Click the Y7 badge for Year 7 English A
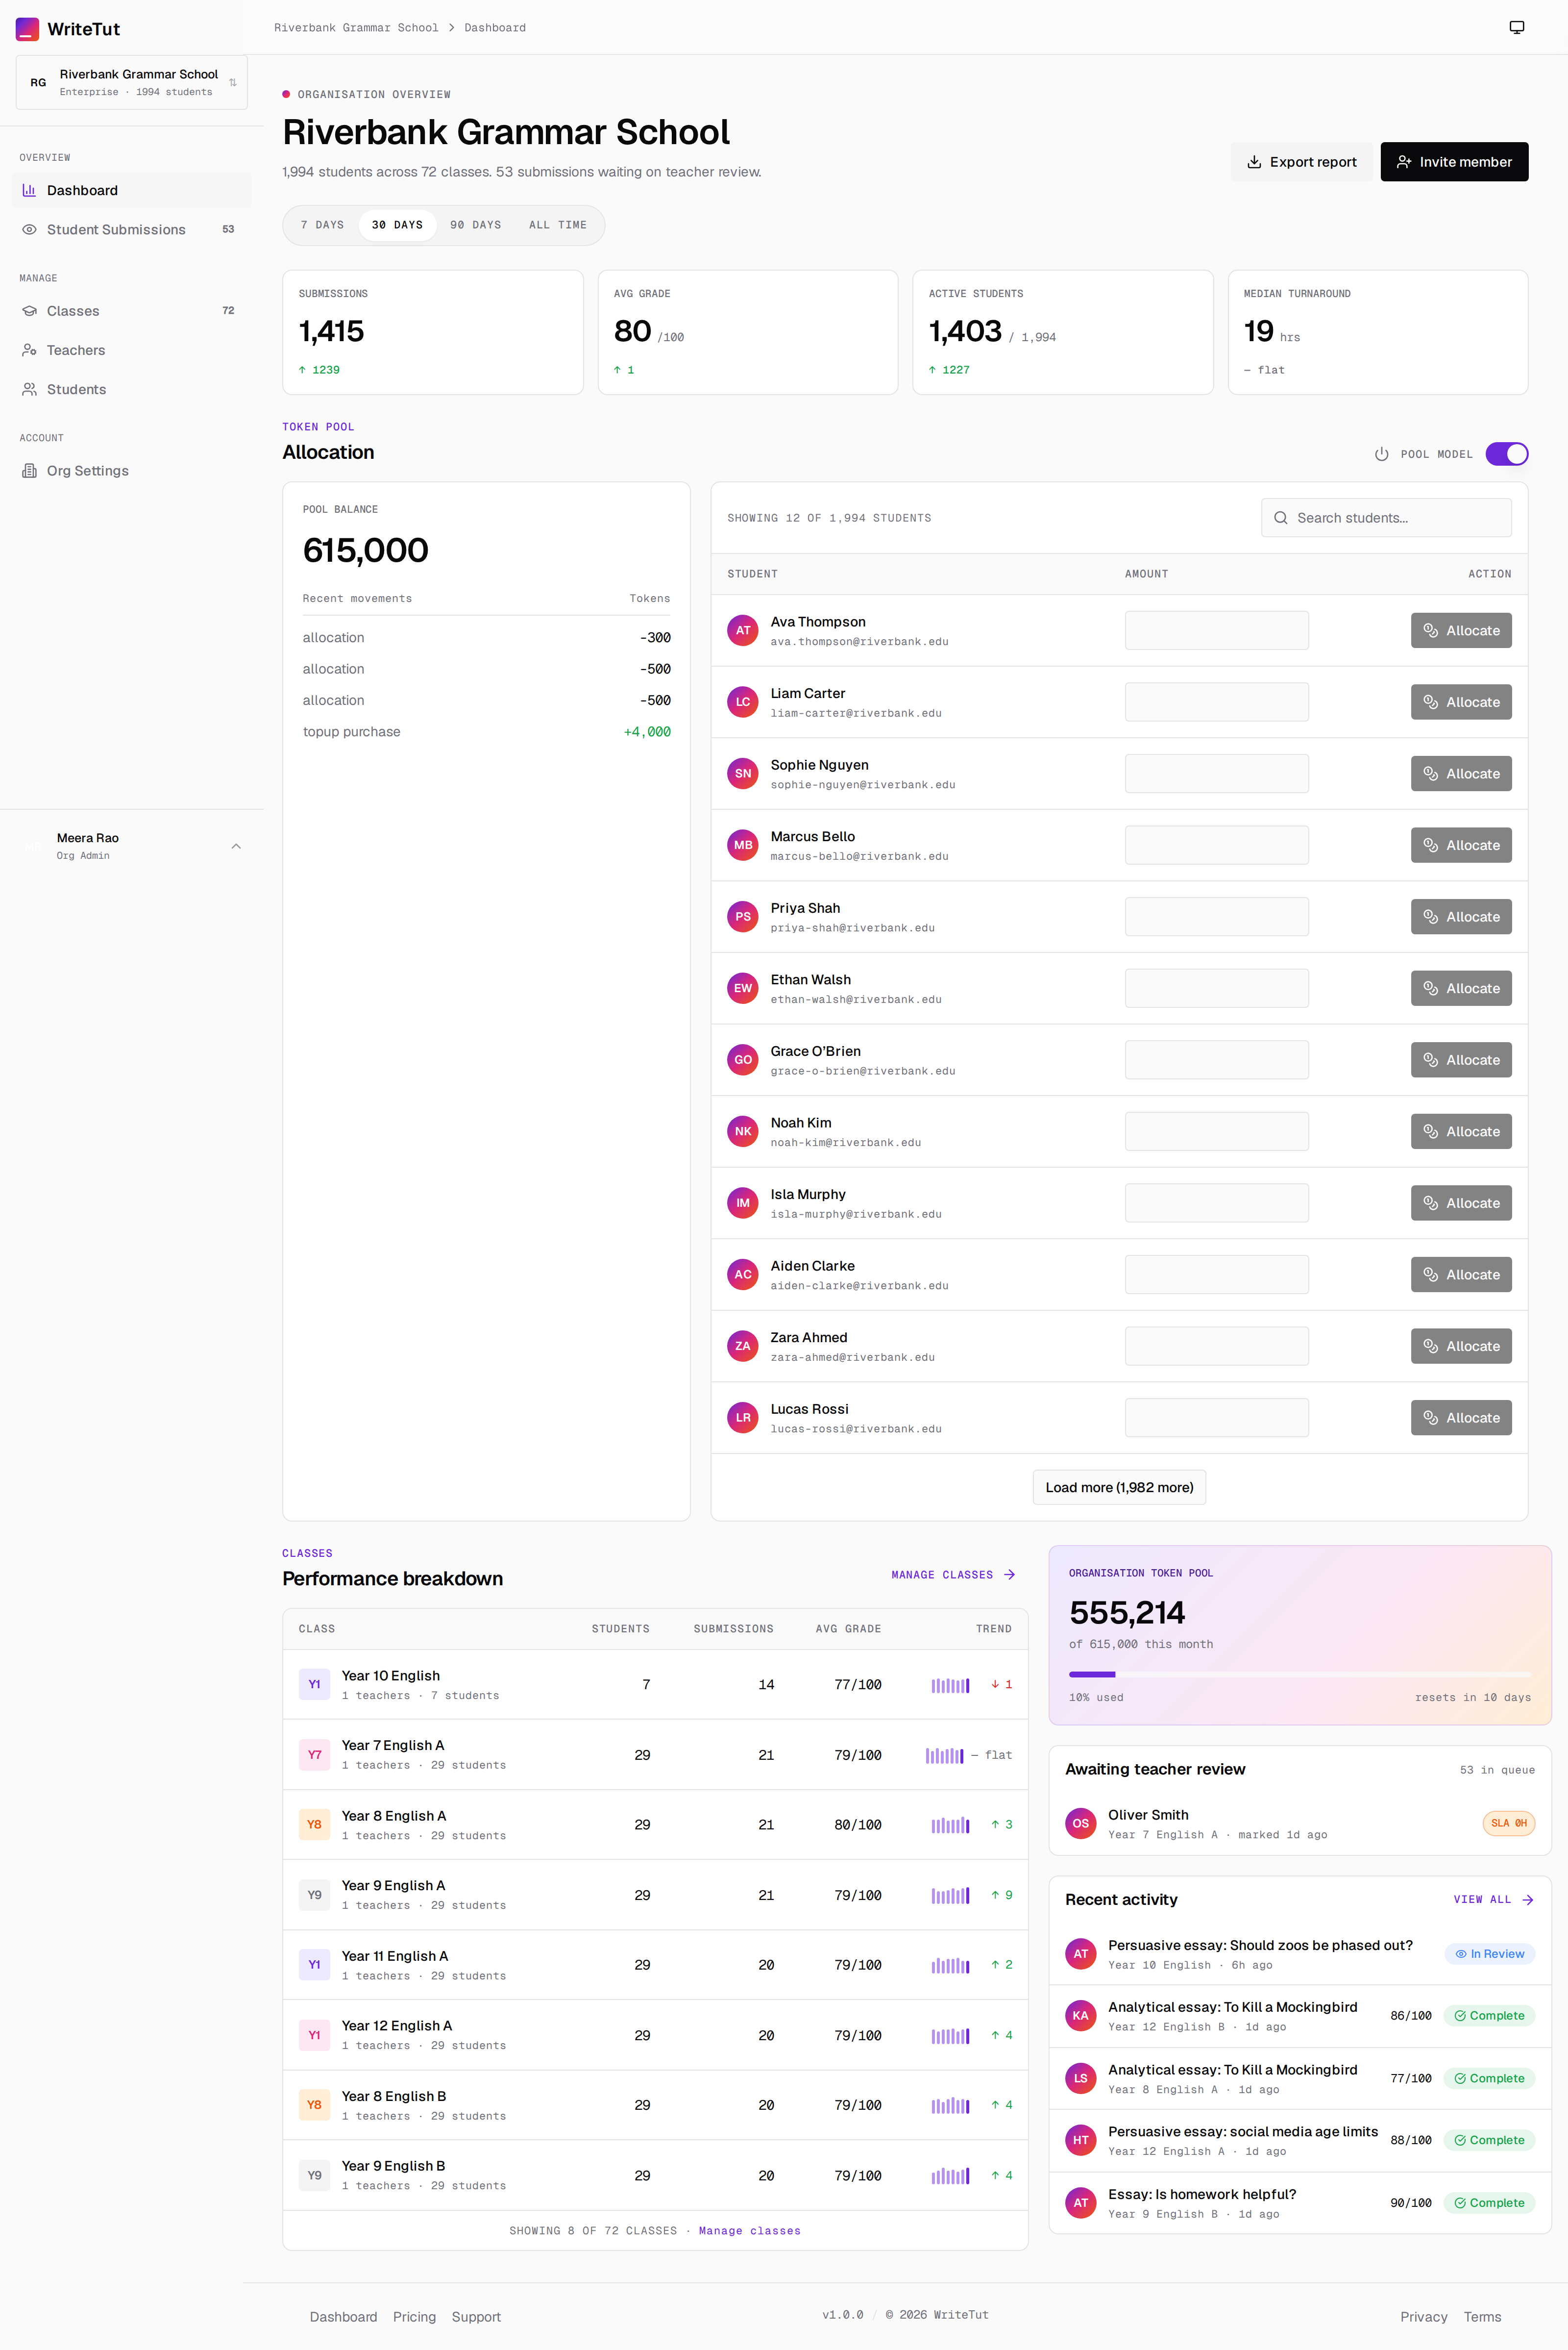The height and width of the screenshot is (2350, 1568). 314,1755
